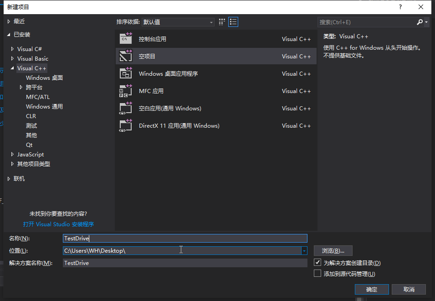This screenshot has width=435, height=301.
Task: Click the location path input field
Action: coord(182,250)
